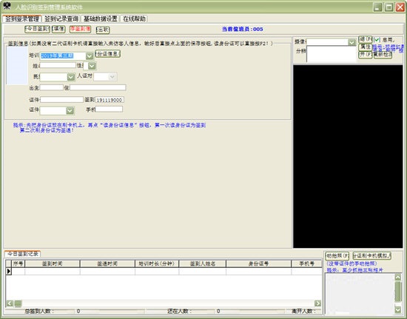This screenshot has height=319, width=407.
Task: Open the certificate type dropdown above the blue hint
Action: [70, 110]
